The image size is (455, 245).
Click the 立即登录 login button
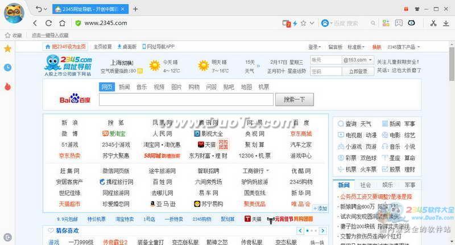[358, 71]
